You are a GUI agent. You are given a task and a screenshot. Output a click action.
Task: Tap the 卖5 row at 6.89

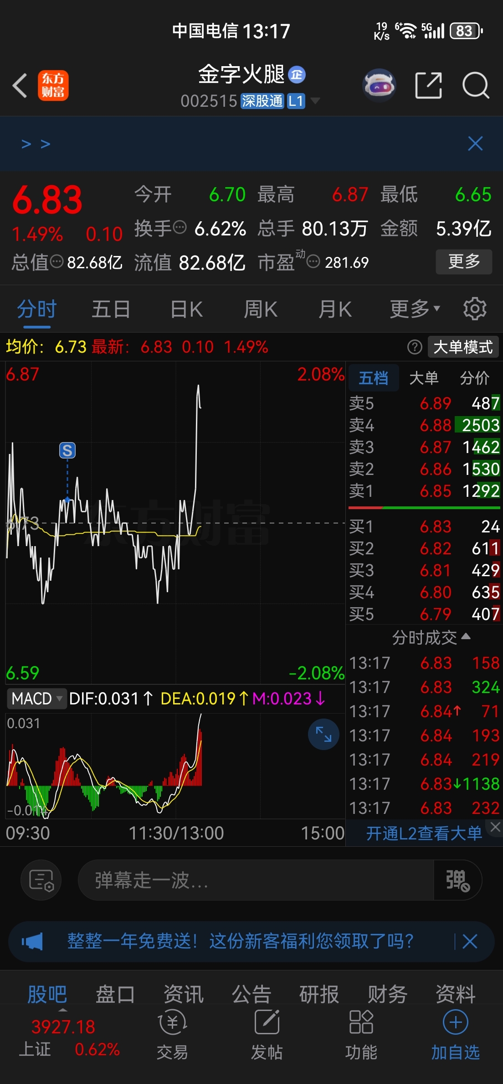click(x=424, y=403)
